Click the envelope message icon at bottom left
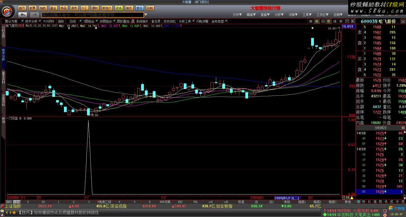This screenshot has width=406, height=217. point(2,211)
